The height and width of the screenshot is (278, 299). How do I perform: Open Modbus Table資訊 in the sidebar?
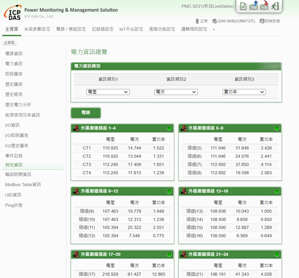(23, 185)
